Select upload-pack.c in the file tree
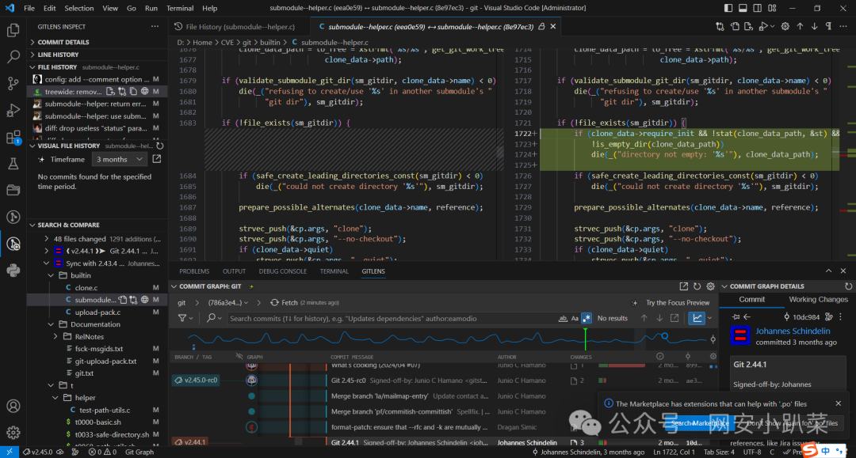The width and height of the screenshot is (856, 458). (97, 312)
